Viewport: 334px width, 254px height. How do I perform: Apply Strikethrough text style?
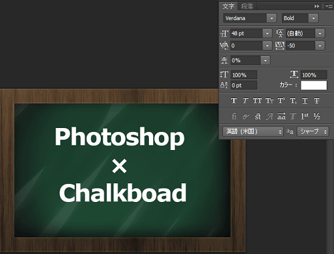(x=317, y=101)
